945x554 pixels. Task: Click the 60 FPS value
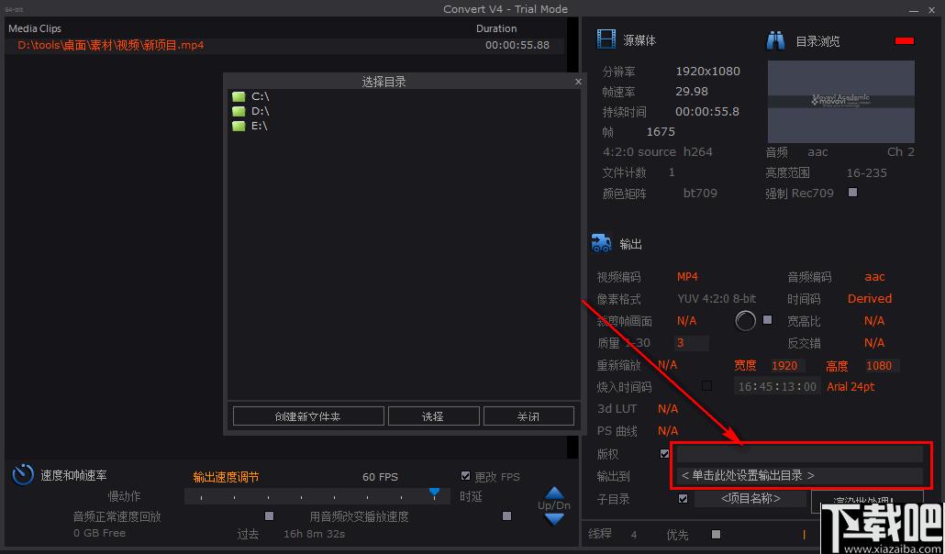380,477
